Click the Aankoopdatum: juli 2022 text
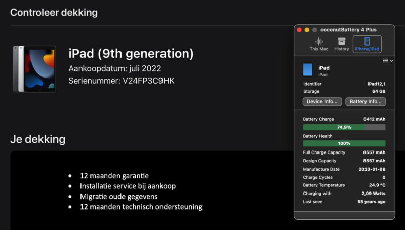 click(x=115, y=68)
